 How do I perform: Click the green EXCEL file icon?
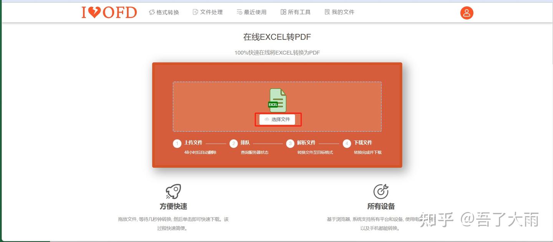[278, 100]
